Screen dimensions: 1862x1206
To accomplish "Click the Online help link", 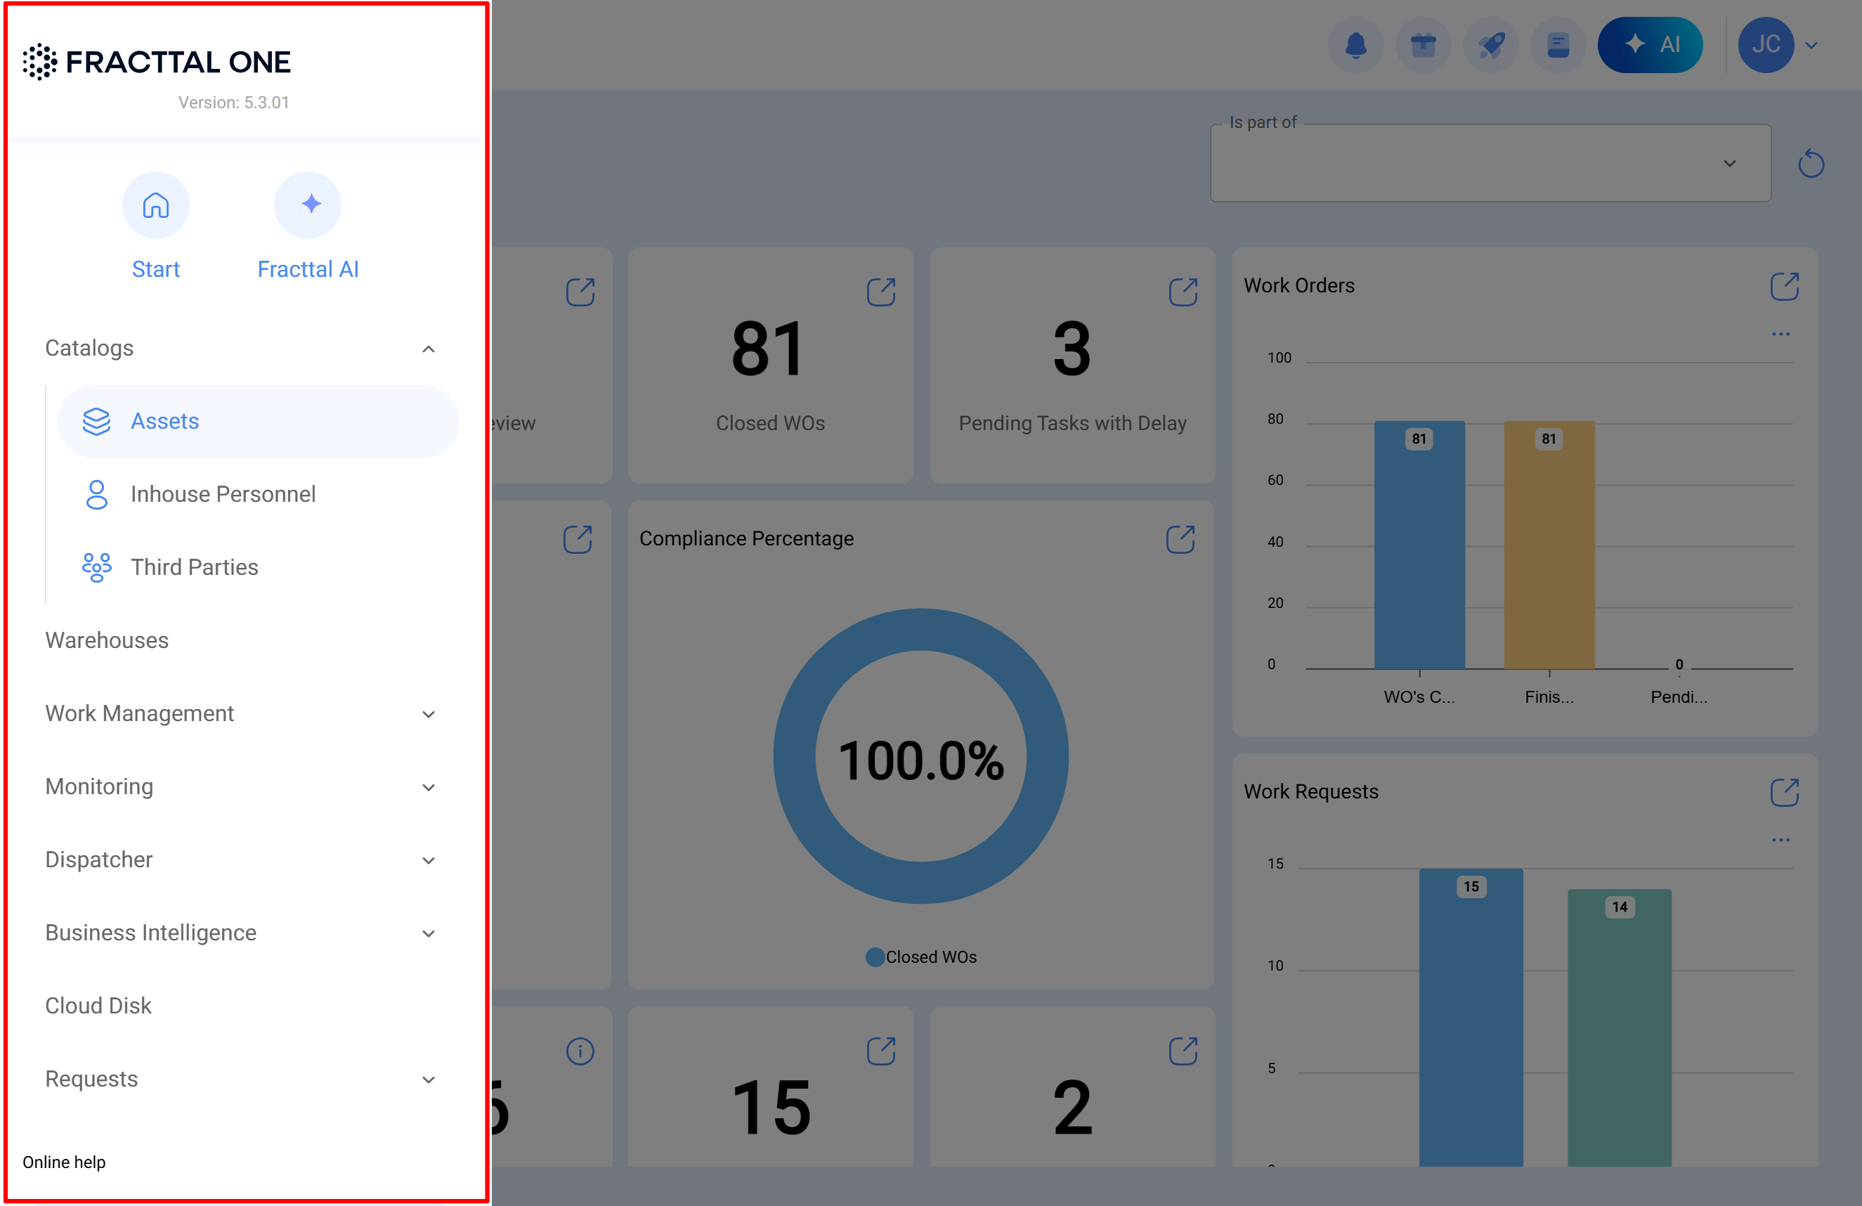I will 64,1162.
